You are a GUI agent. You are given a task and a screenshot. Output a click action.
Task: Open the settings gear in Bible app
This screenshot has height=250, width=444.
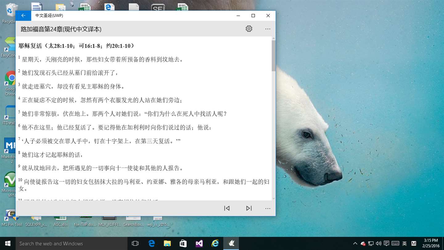(249, 29)
